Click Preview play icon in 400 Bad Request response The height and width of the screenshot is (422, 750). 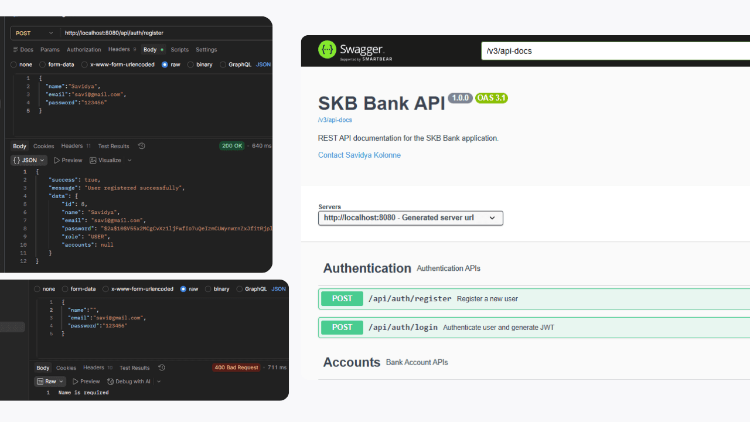pos(75,382)
